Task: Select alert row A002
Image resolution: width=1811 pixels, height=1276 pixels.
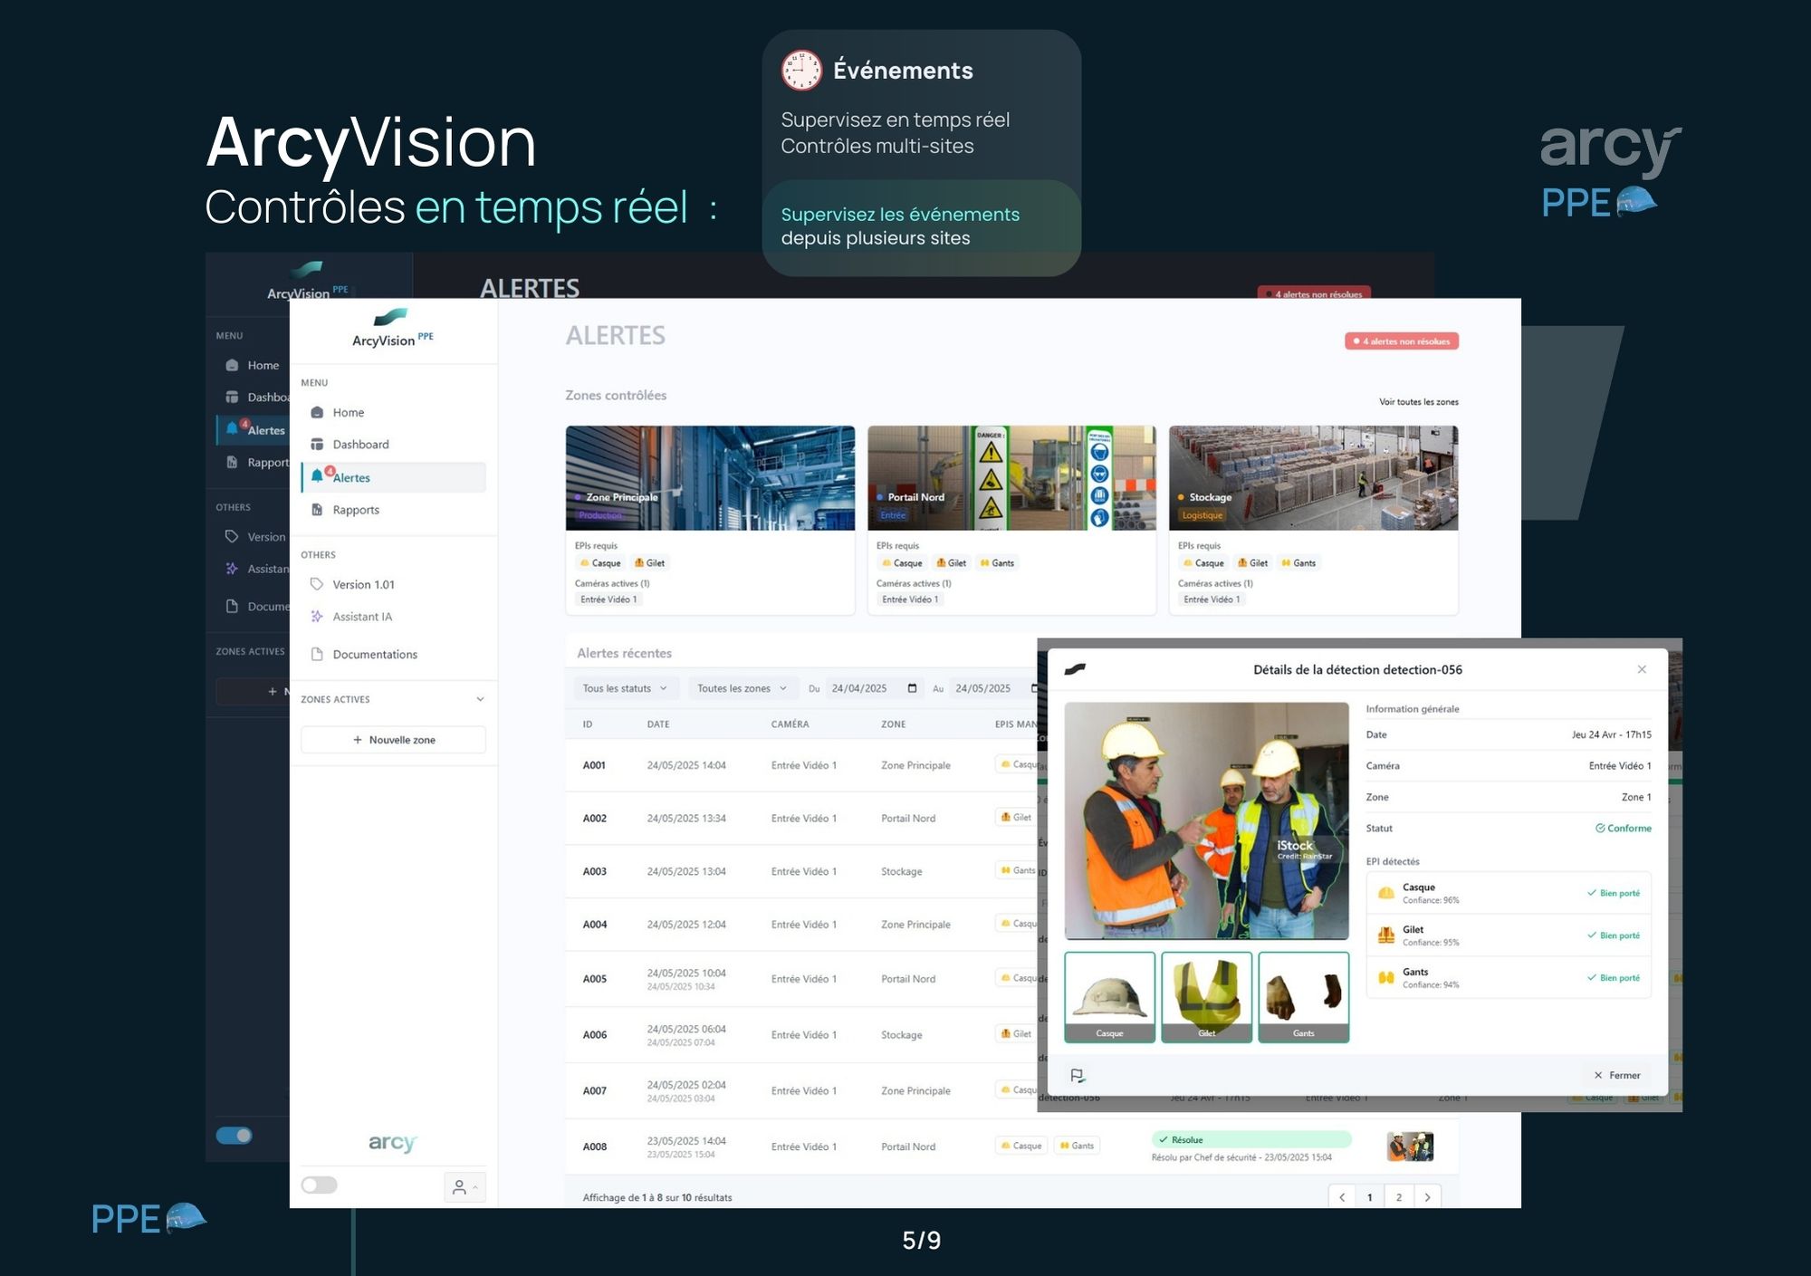Action: click(801, 818)
